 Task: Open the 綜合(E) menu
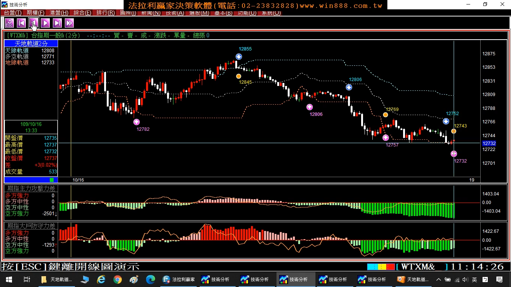click(x=82, y=13)
